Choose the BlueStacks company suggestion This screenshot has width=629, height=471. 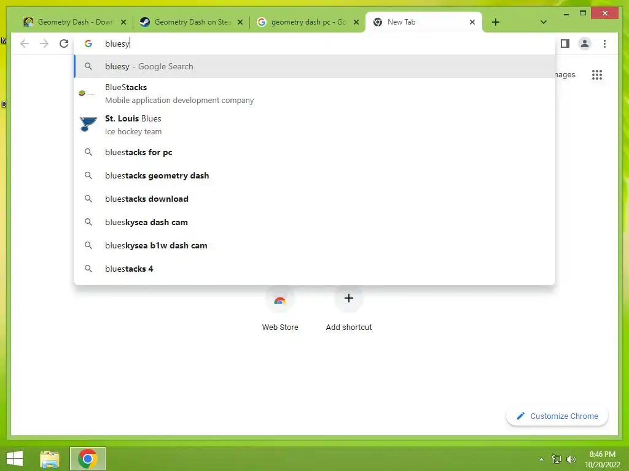point(314,94)
